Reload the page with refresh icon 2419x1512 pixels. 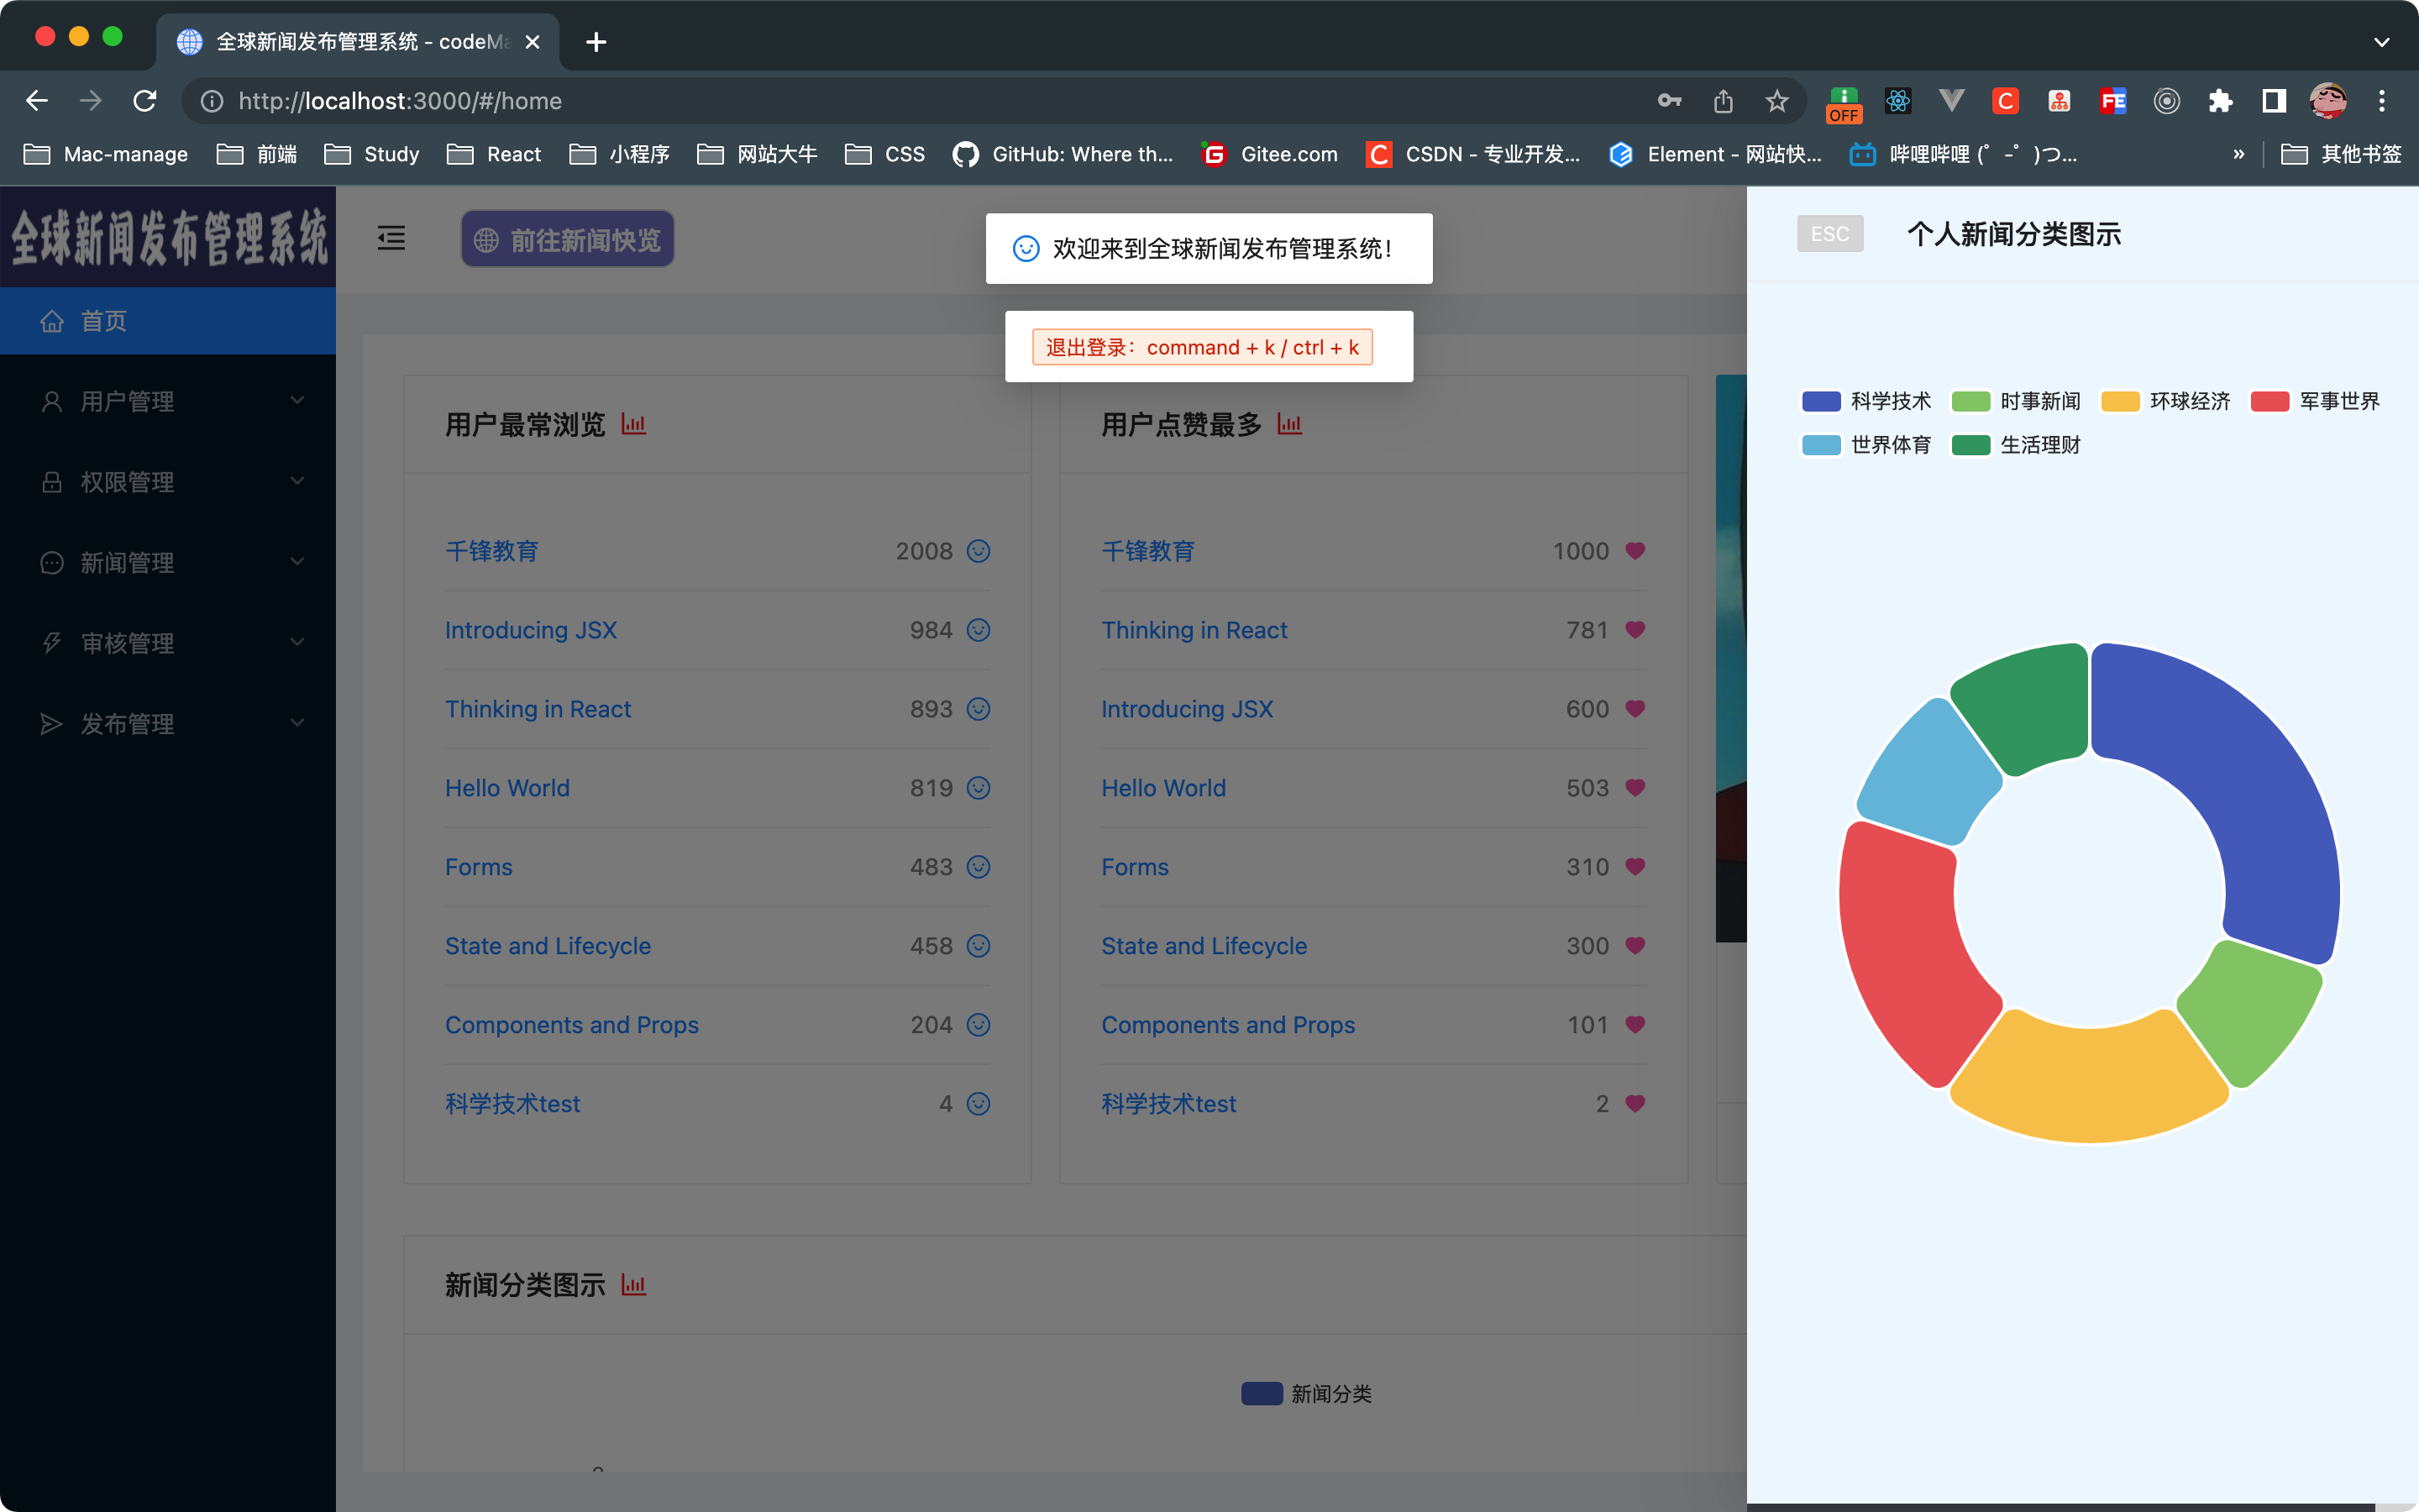pyautogui.click(x=145, y=101)
